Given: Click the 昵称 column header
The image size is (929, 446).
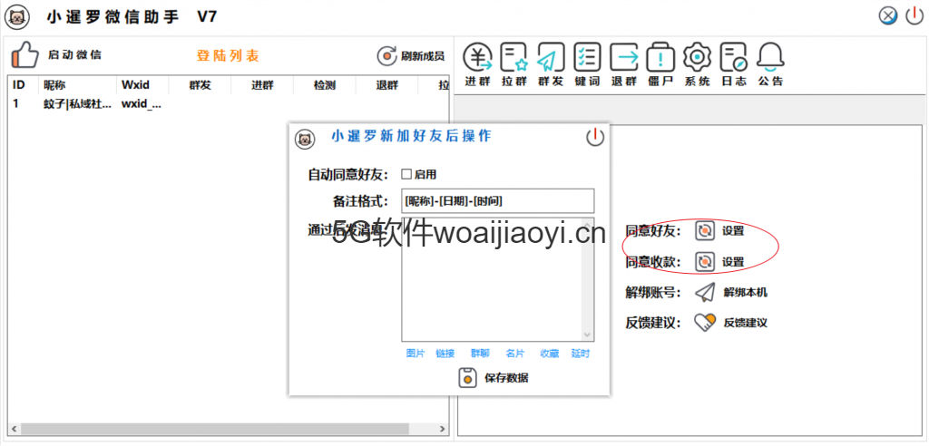Looking at the screenshot, I should [x=78, y=84].
